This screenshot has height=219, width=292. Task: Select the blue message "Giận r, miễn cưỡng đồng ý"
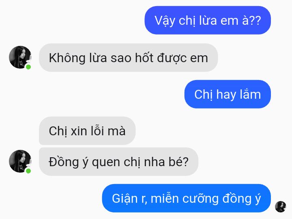(x=187, y=198)
